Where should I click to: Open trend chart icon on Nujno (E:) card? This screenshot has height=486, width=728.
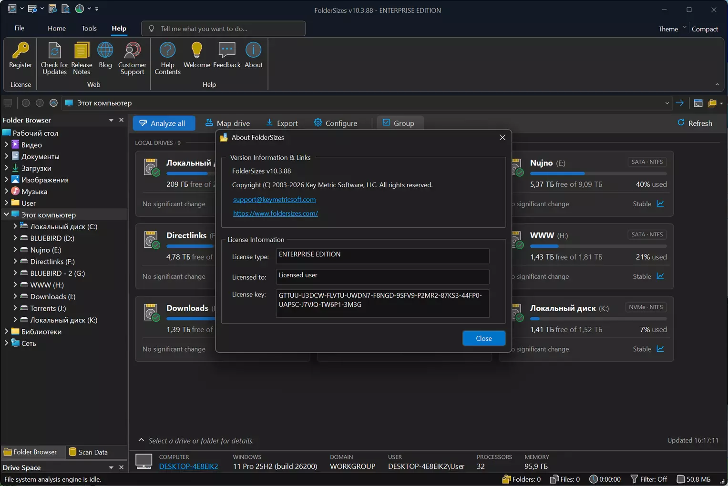pyautogui.click(x=660, y=203)
